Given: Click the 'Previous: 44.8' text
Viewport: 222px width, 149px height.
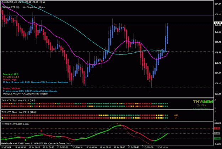Looking at the screenshot, I should (11, 77).
